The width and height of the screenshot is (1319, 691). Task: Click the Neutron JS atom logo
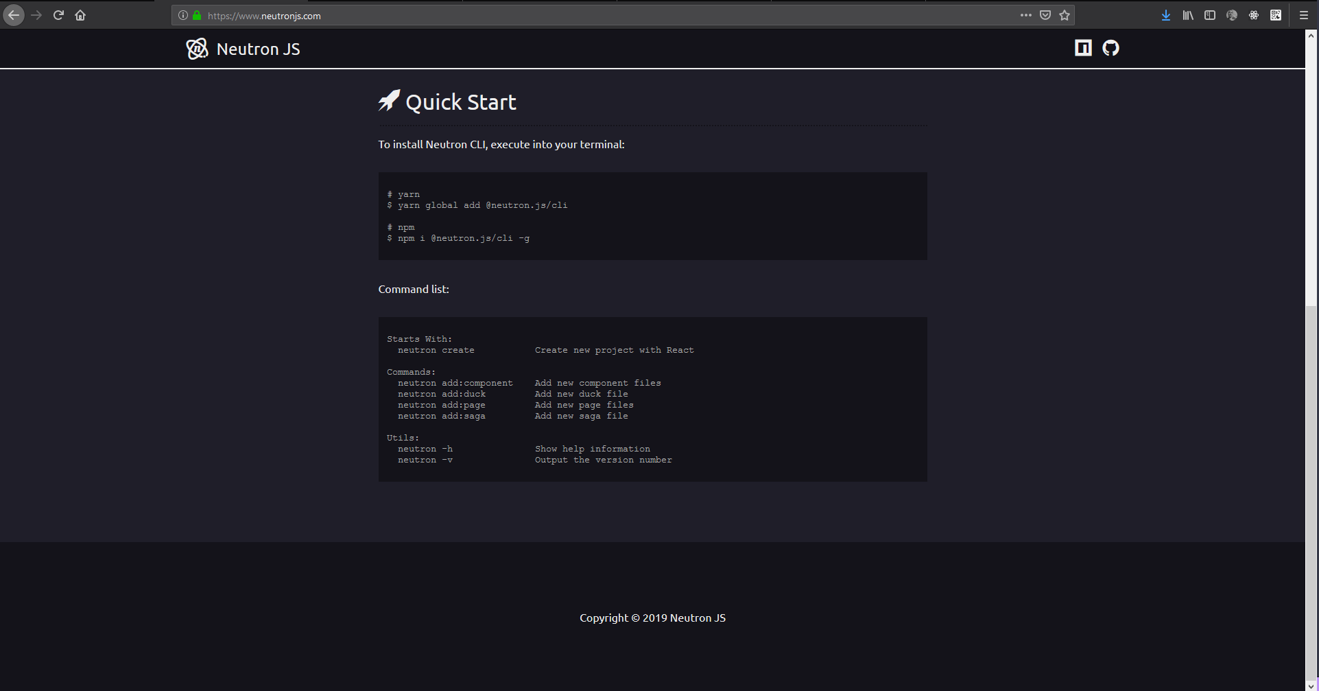[196, 48]
